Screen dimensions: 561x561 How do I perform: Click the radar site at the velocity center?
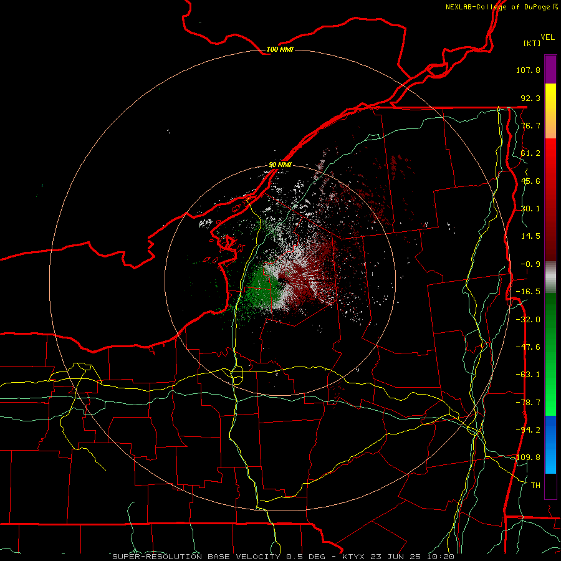click(x=280, y=280)
